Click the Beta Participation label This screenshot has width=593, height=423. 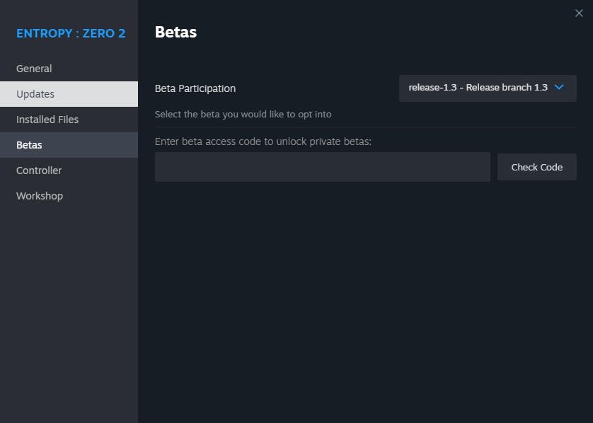(195, 88)
